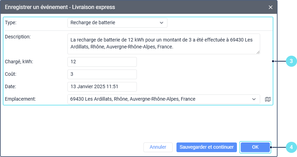Close the Enregistrer un événement dialog
The width and height of the screenshot is (297, 157).
coord(271,7)
